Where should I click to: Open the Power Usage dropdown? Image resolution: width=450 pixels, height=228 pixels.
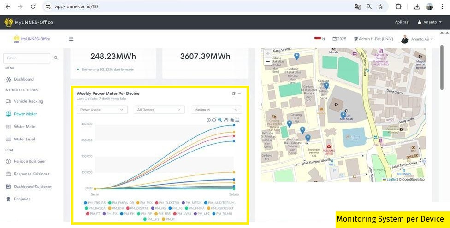click(x=102, y=110)
